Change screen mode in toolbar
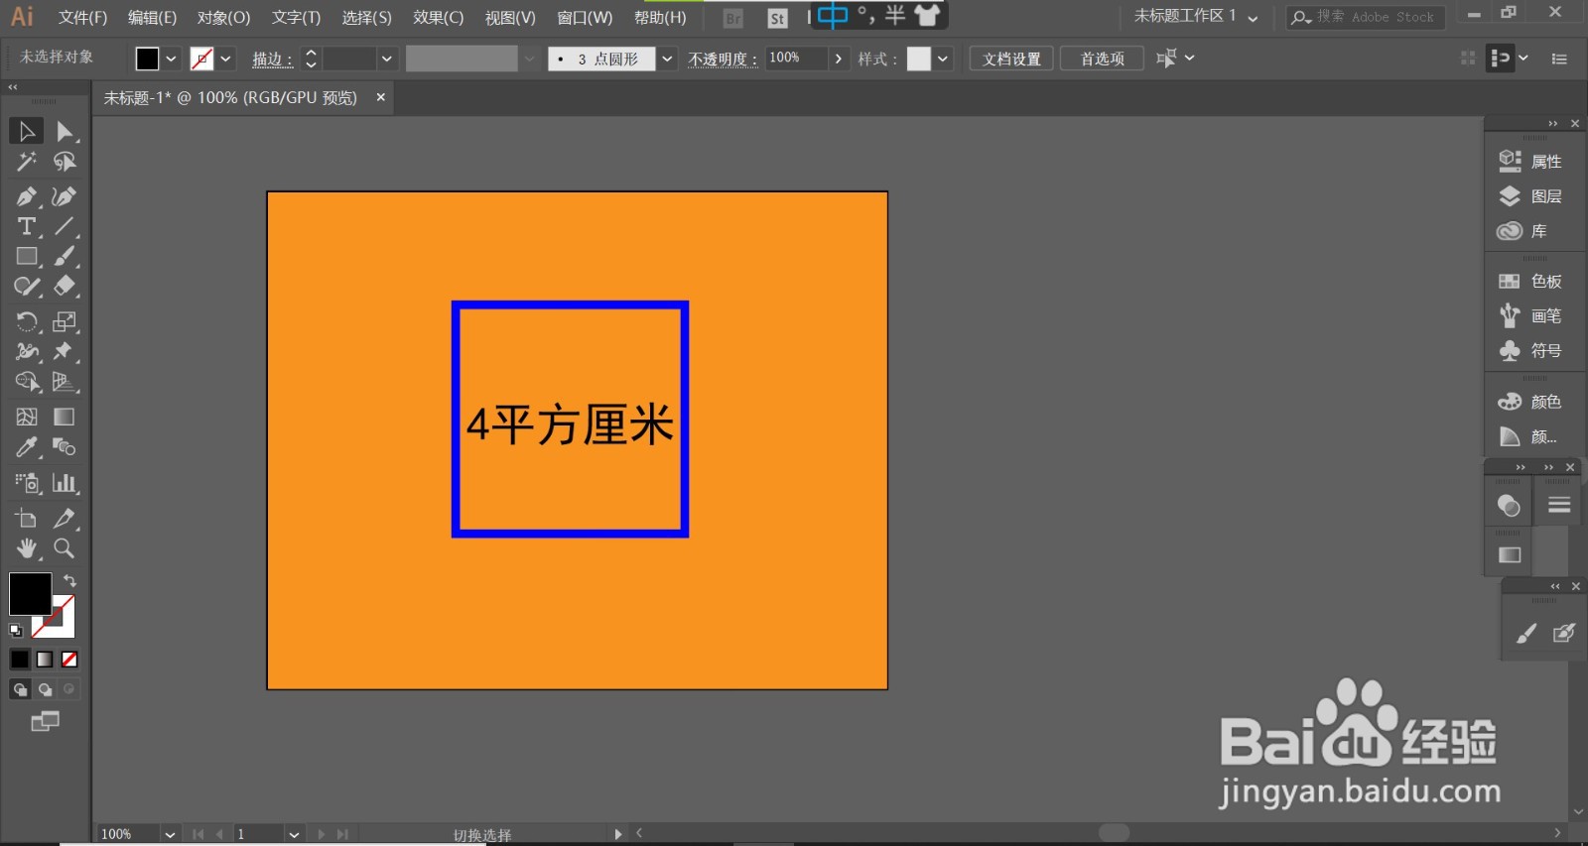1588x846 pixels. [x=45, y=722]
